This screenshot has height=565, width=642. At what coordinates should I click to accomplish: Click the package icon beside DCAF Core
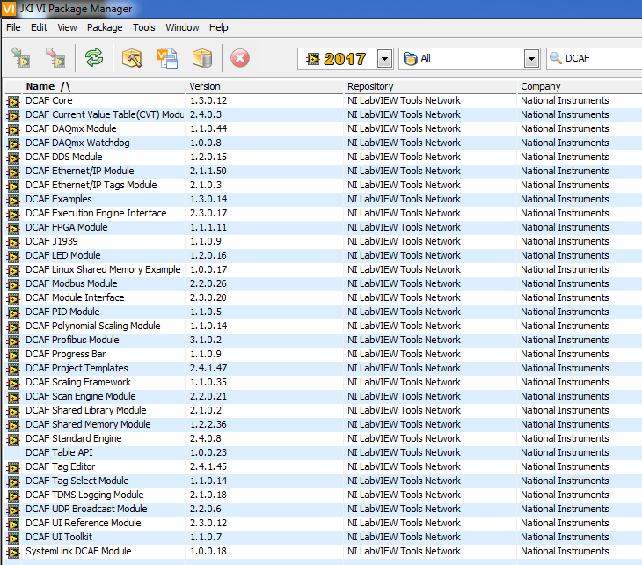click(x=13, y=101)
